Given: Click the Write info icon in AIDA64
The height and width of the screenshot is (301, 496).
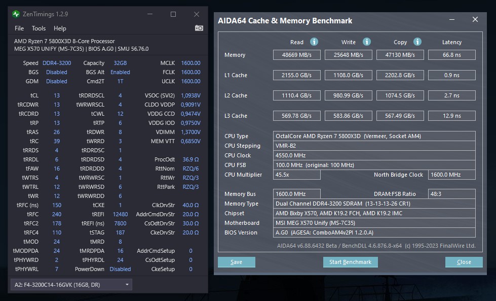Looking at the screenshot, I should (x=367, y=42).
